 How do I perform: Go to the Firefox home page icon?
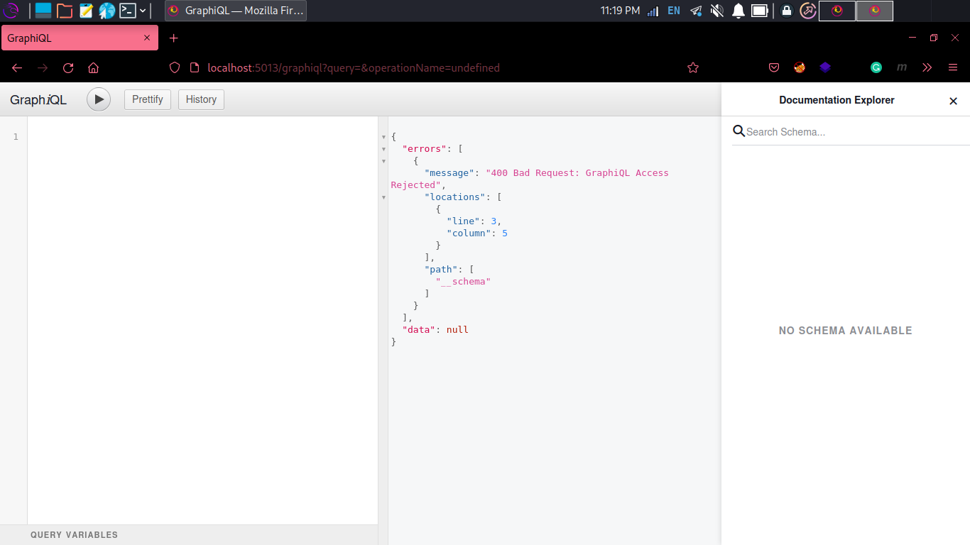(93, 68)
